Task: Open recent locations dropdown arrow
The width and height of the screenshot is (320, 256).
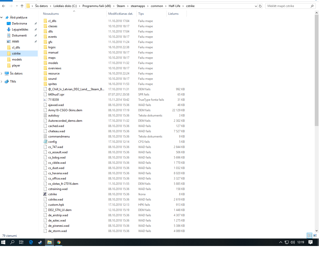Action: pyautogui.click(x=17, y=6)
